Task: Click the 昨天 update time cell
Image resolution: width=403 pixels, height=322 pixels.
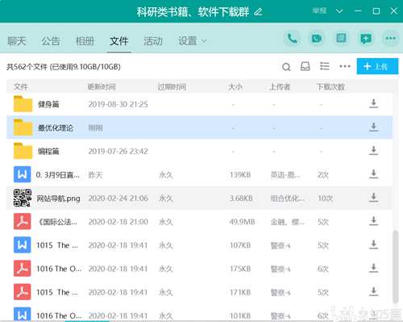Action: [x=95, y=175]
